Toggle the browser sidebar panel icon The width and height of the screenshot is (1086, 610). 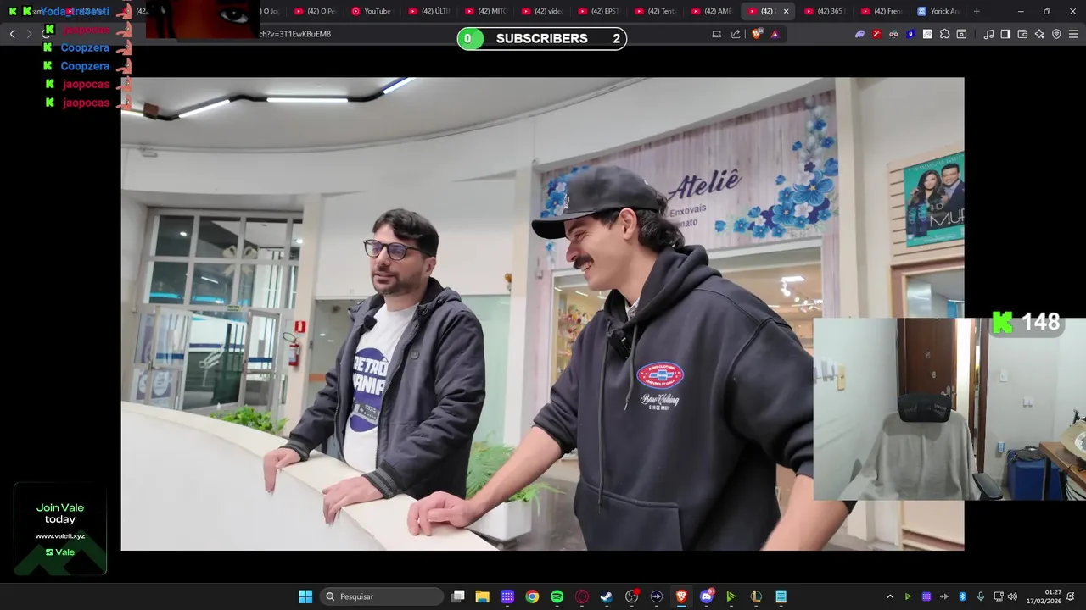[x=1005, y=34]
